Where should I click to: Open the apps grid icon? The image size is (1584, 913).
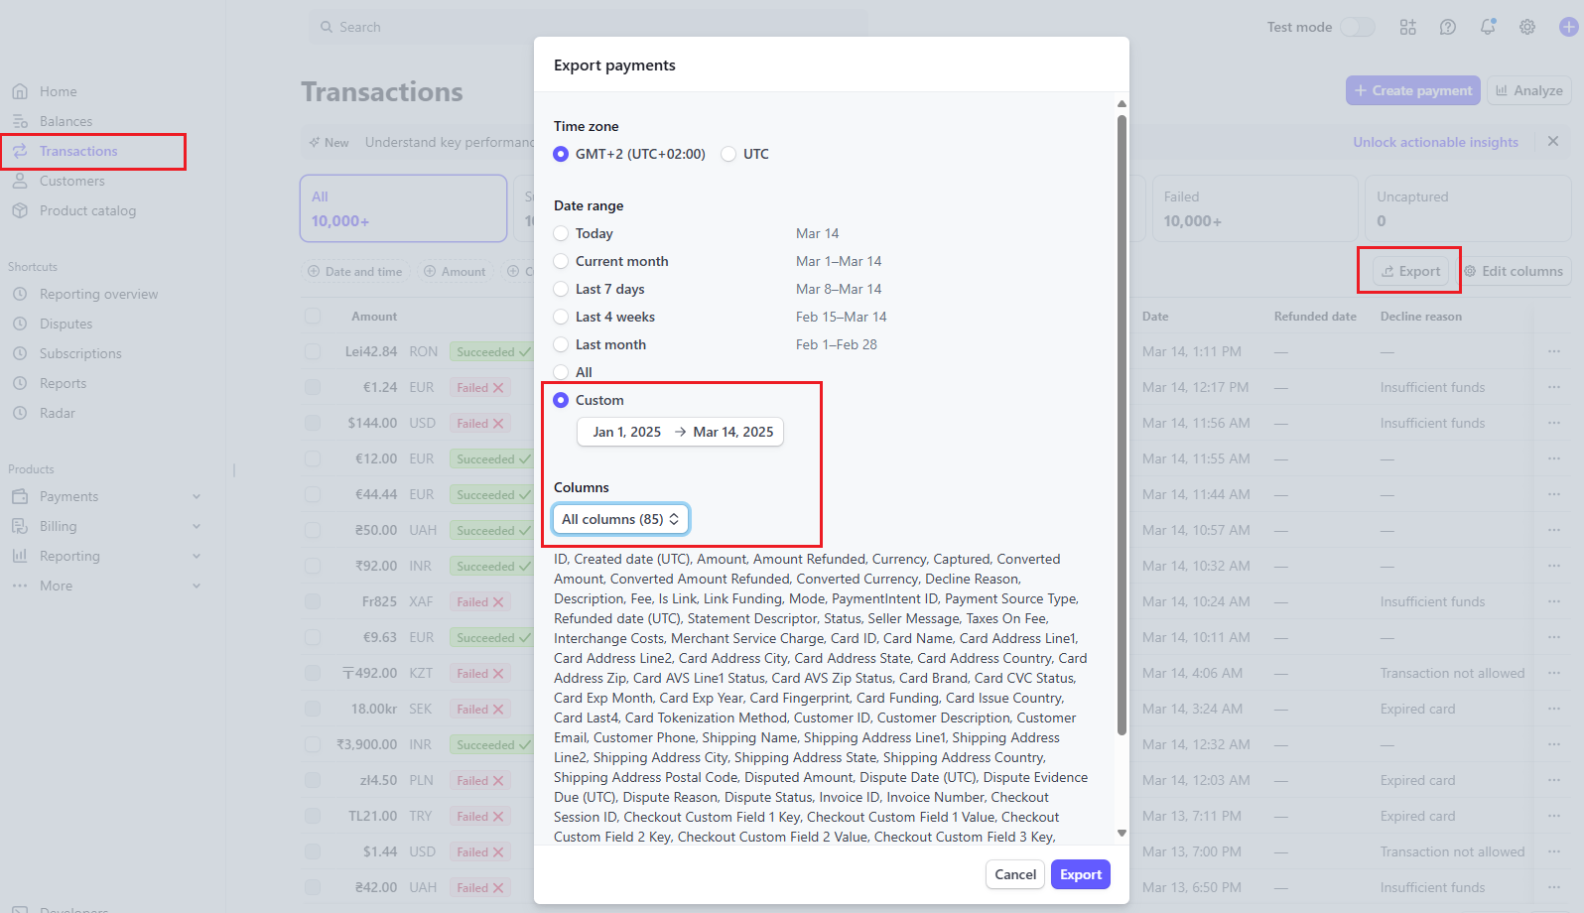coord(1407,27)
